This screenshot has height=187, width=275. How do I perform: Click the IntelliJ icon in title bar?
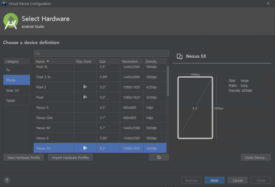tap(4, 4)
